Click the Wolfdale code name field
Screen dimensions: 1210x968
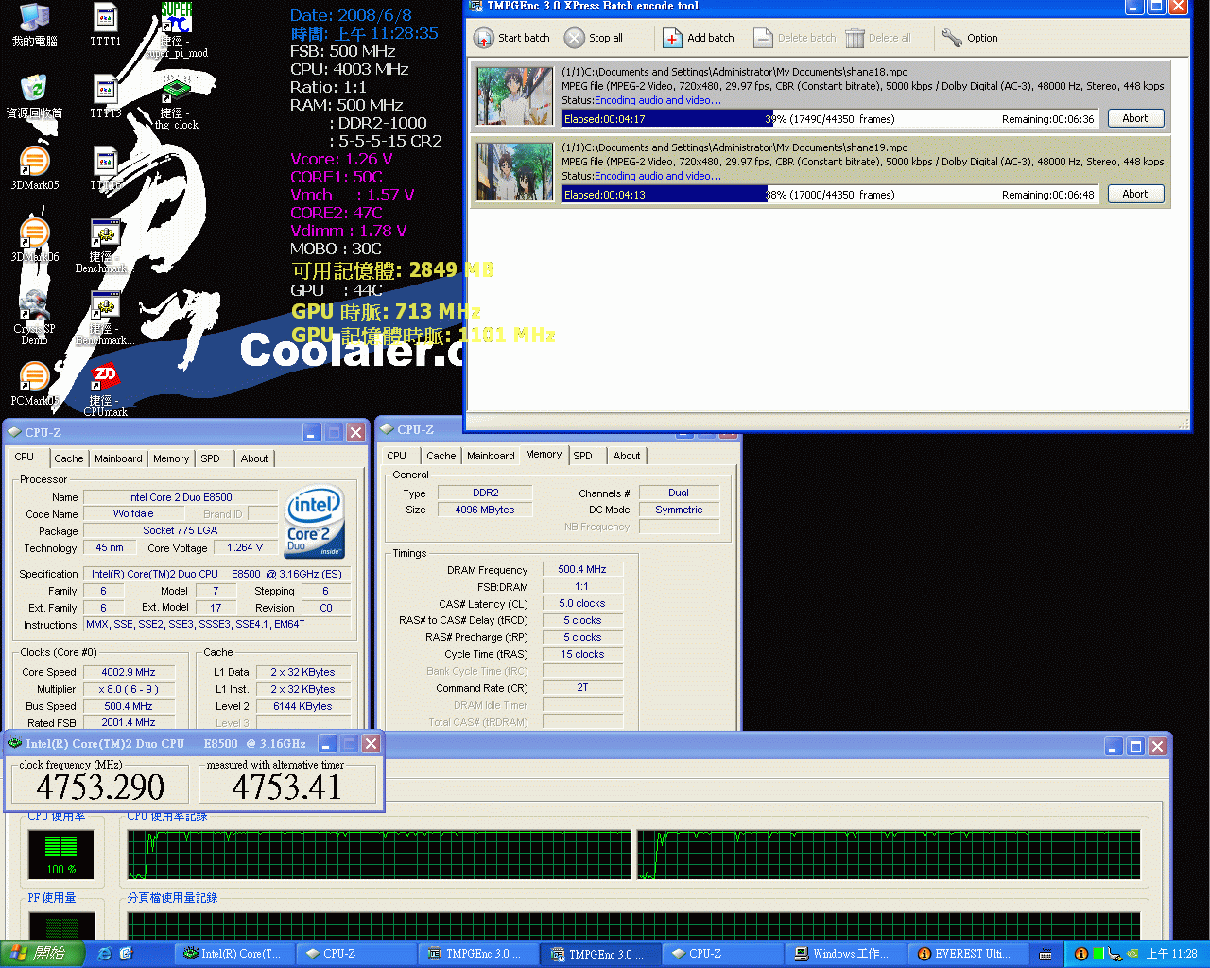pyautogui.click(x=133, y=513)
